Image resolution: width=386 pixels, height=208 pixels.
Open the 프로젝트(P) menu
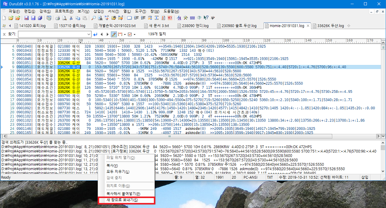pos(64,11)
